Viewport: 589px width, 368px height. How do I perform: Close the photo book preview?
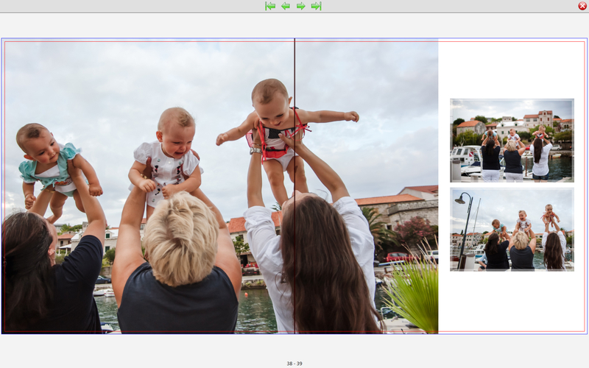coord(582,6)
